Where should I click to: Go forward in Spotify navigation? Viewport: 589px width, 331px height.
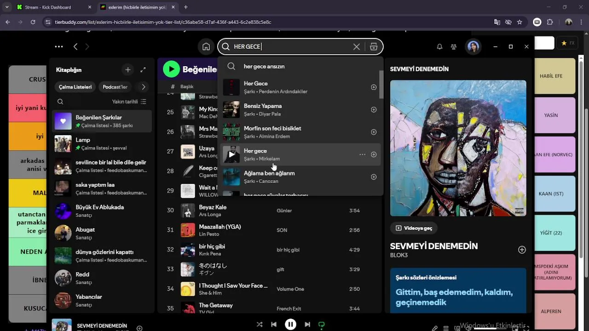(87, 46)
